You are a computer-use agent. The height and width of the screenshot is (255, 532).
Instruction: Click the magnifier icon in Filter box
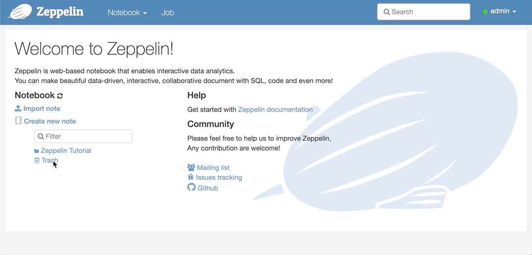(x=41, y=136)
